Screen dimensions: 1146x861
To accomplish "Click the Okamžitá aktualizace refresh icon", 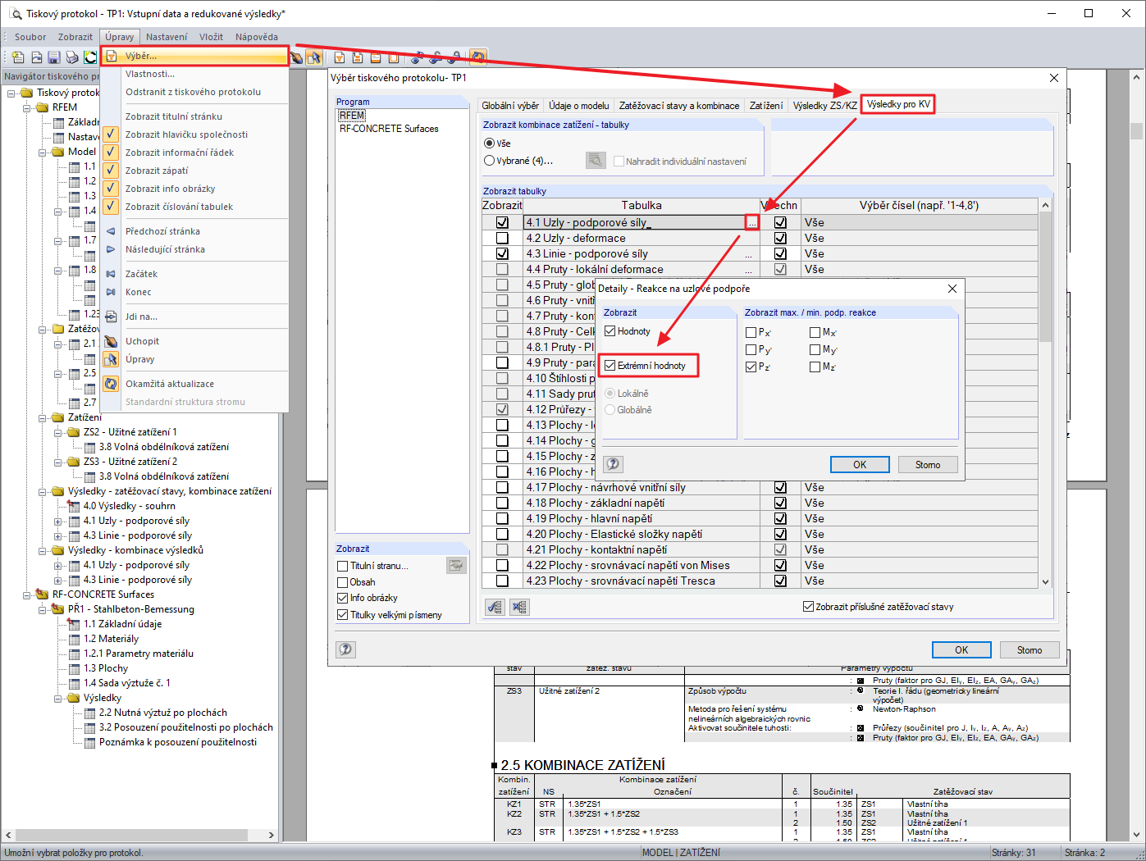I will click(111, 384).
